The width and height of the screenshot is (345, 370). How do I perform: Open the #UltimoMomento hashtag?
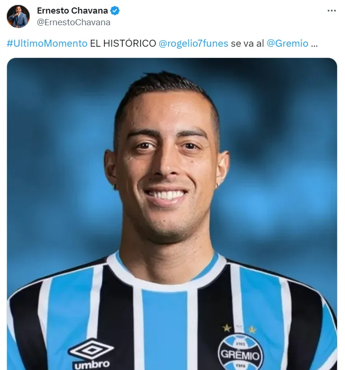[47, 43]
